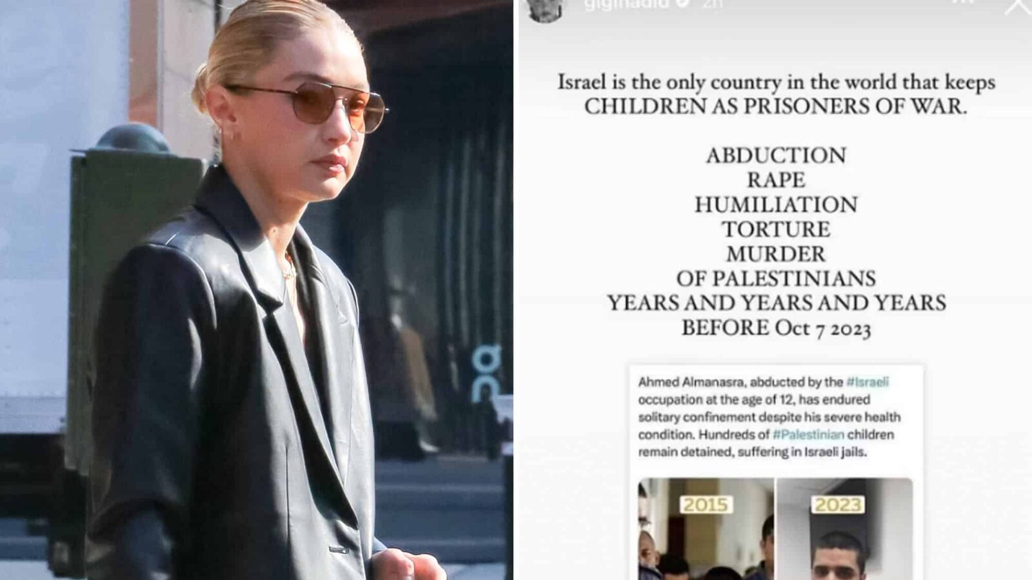Click the yellow 2023 year label

[838, 505]
